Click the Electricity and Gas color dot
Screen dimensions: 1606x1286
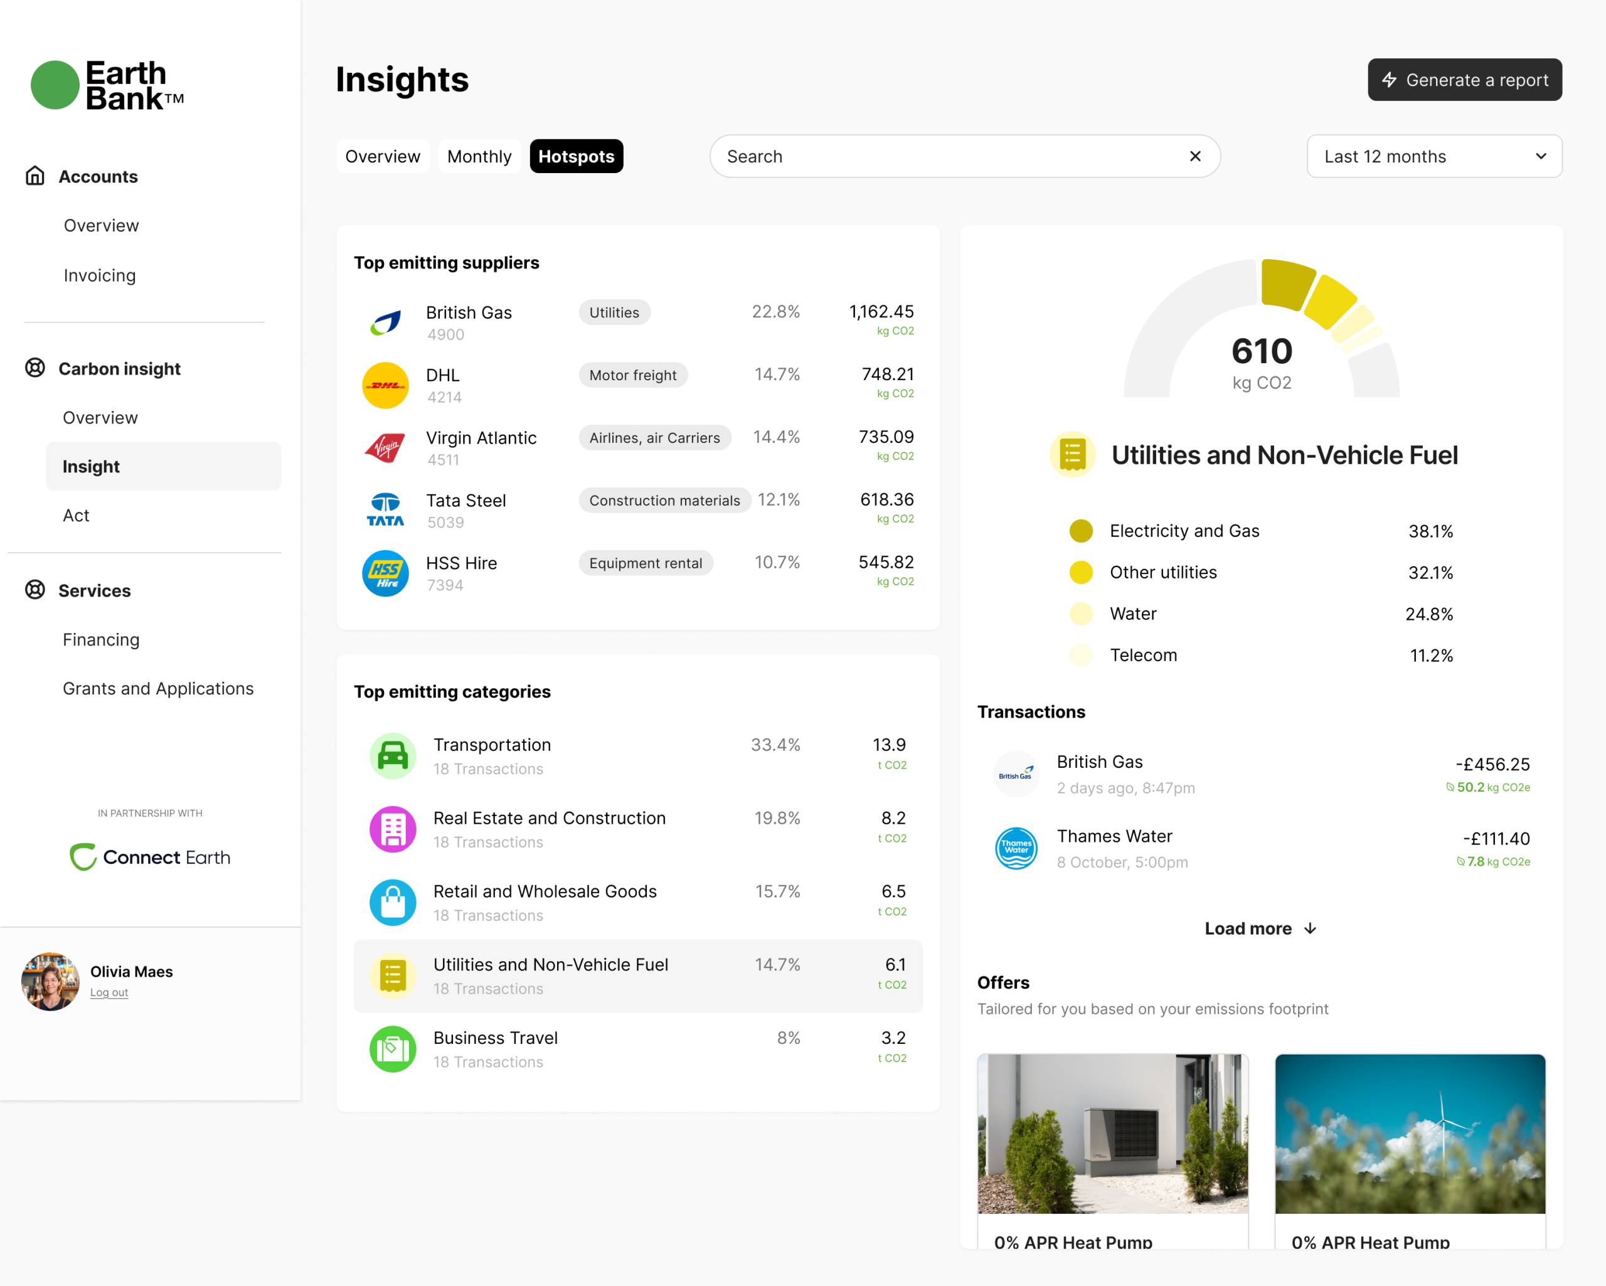1081,531
